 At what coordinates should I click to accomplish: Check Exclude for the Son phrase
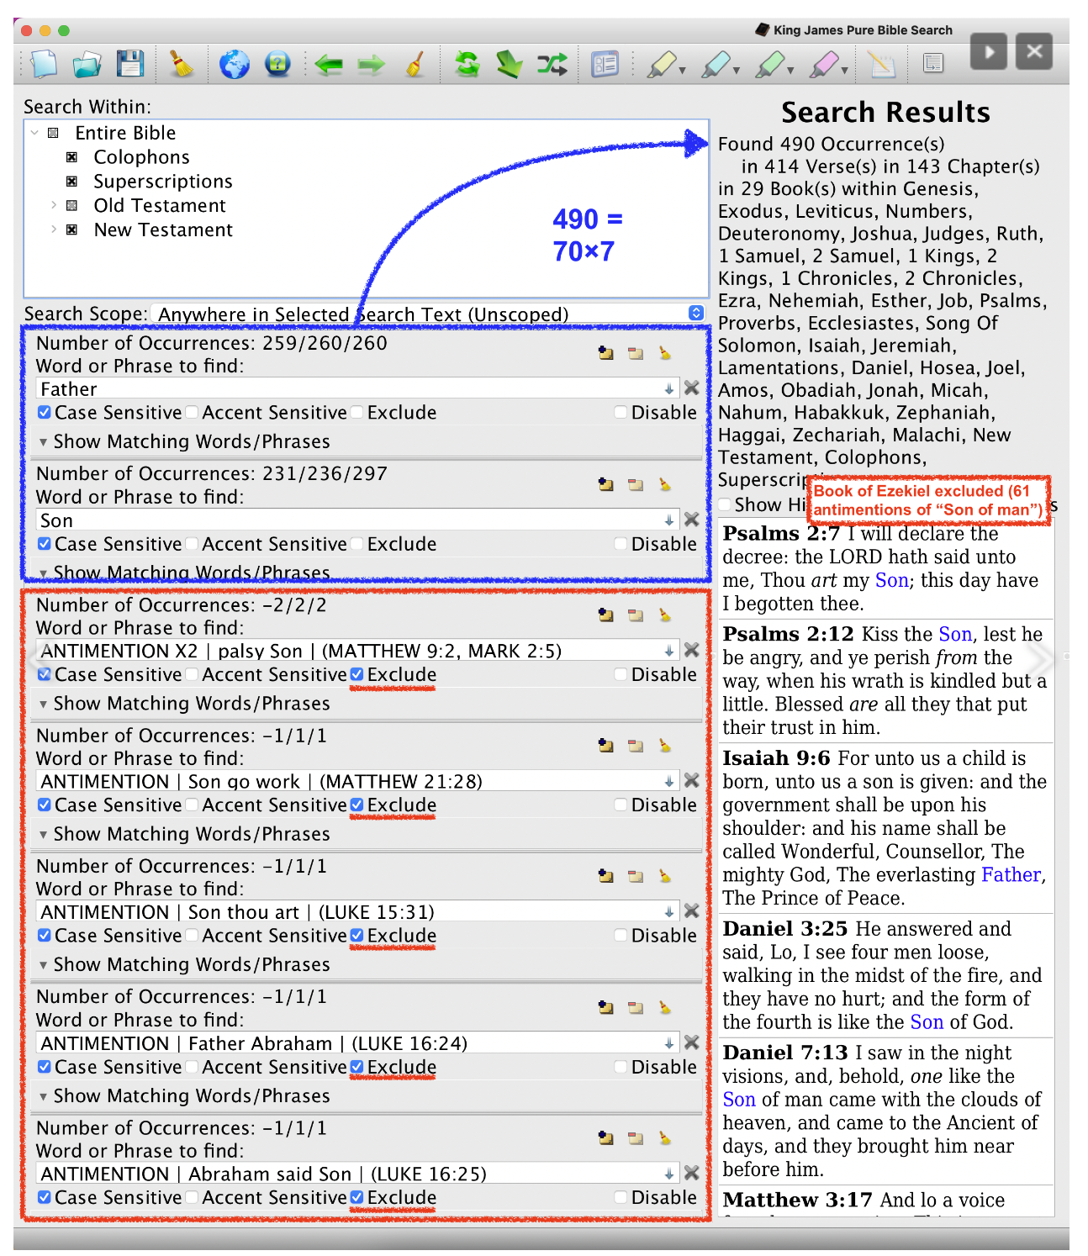pos(357,544)
